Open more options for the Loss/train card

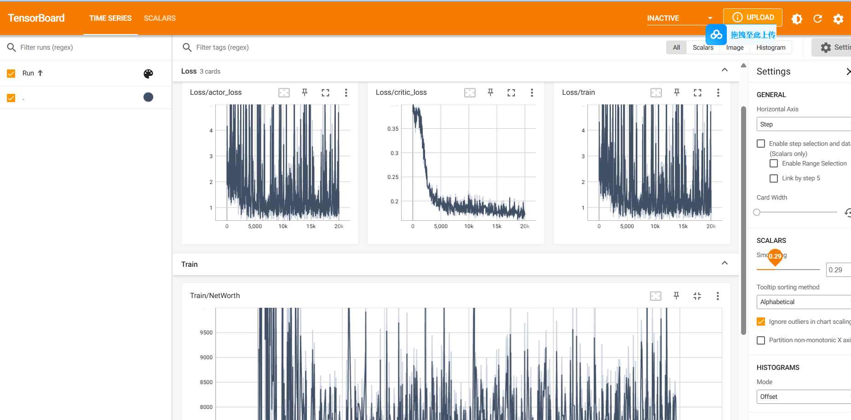718,92
